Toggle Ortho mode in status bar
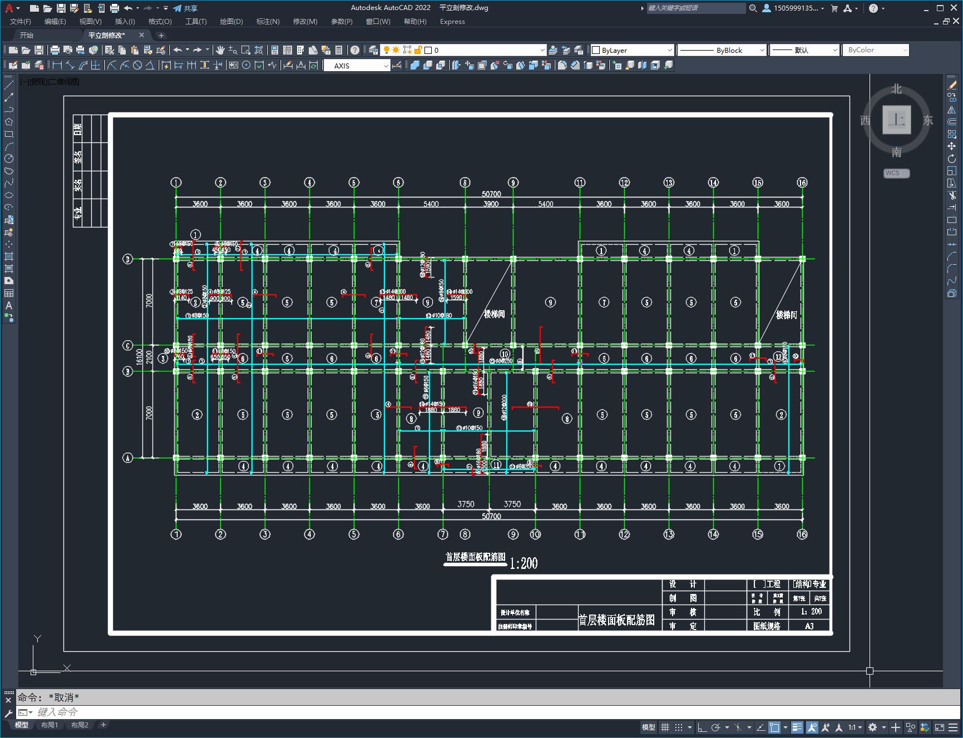Screen dimensions: 963x738 (702, 727)
